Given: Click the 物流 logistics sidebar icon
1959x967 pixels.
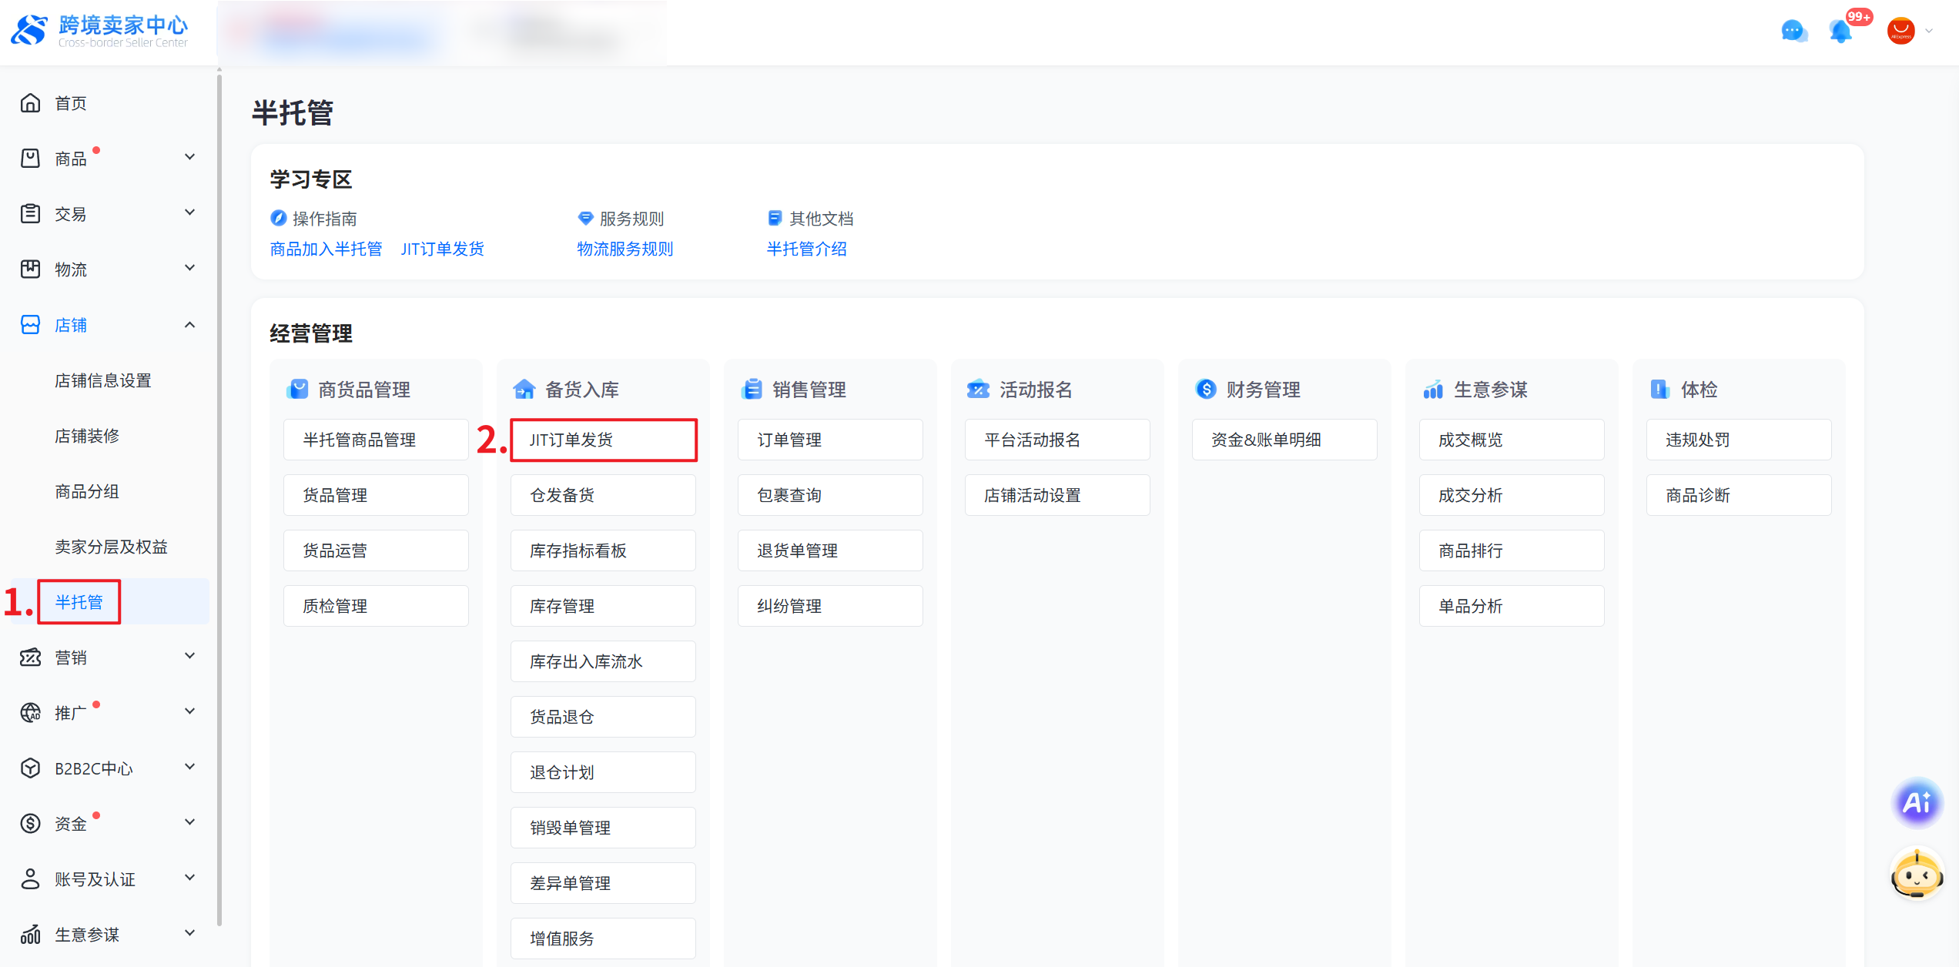Looking at the screenshot, I should tap(31, 269).
